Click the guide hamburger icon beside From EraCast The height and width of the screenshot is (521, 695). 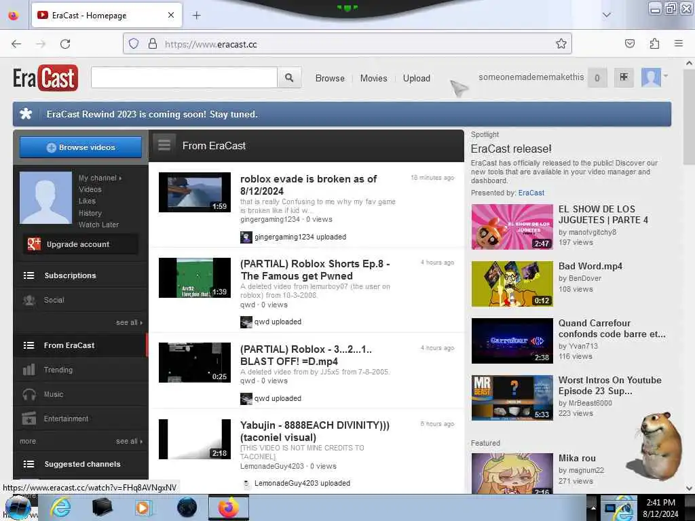tap(164, 145)
